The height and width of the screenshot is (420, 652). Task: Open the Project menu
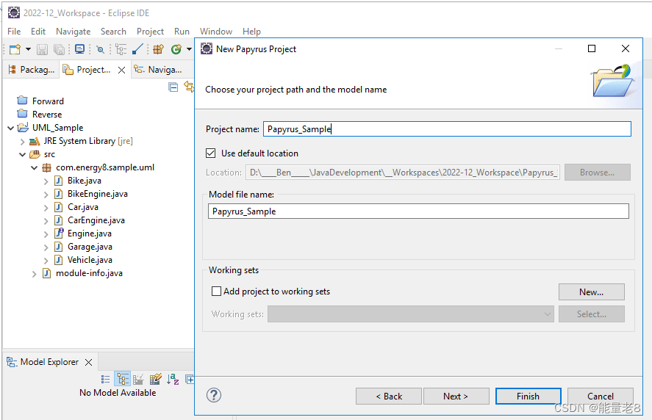pyautogui.click(x=150, y=32)
